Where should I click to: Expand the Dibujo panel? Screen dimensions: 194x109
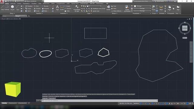tap(12, 13)
